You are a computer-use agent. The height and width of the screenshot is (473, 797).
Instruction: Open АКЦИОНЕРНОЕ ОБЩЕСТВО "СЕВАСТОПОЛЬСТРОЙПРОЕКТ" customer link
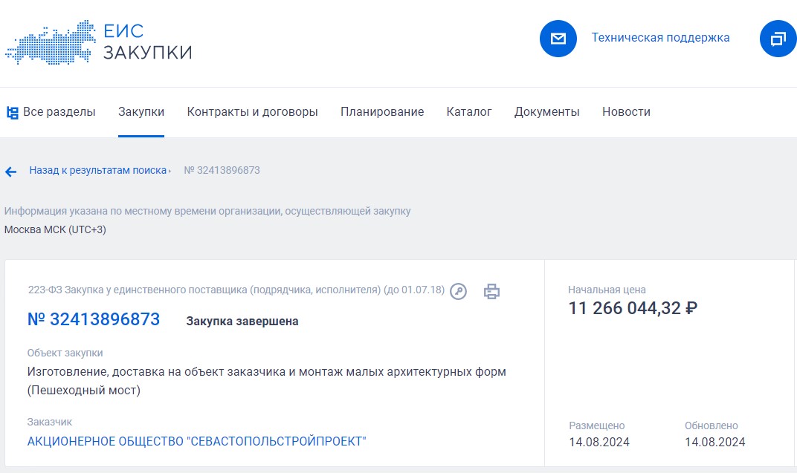tap(197, 441)
